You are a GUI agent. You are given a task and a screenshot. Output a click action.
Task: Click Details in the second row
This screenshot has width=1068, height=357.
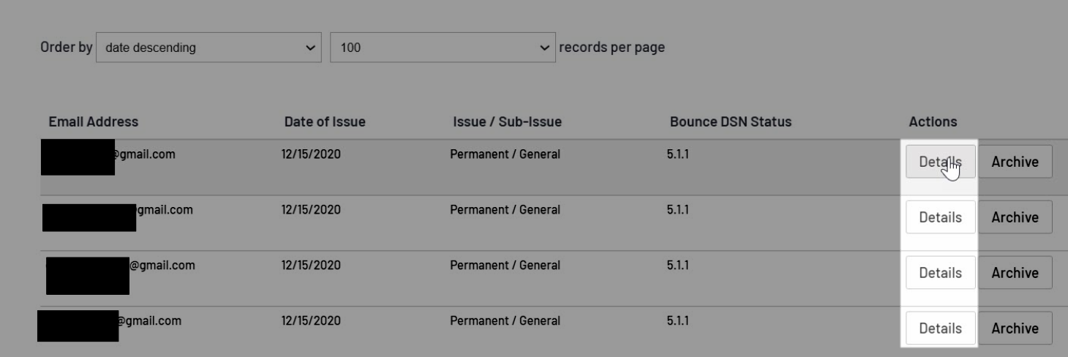click(940, 217)
